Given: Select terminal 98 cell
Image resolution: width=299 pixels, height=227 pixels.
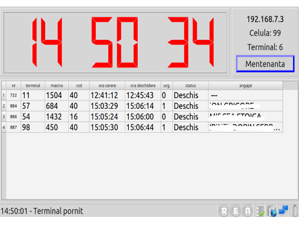Looking at the screenshot, I should 33,128.
